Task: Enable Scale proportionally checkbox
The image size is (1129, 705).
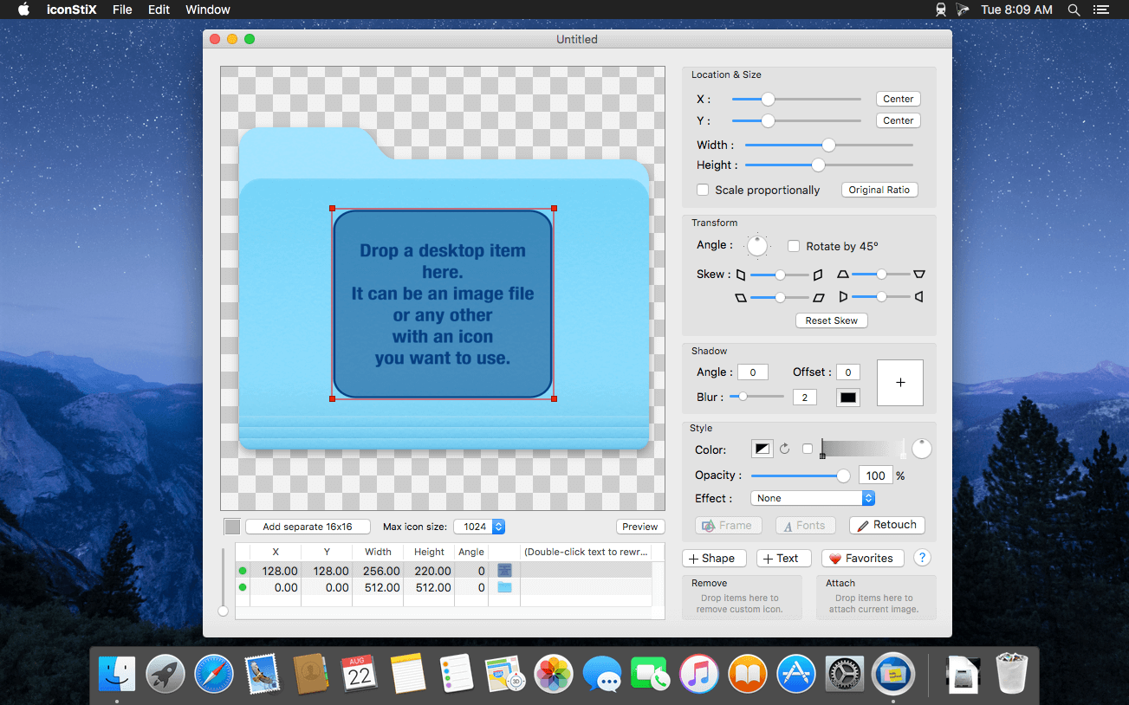Action: [703, 190]
